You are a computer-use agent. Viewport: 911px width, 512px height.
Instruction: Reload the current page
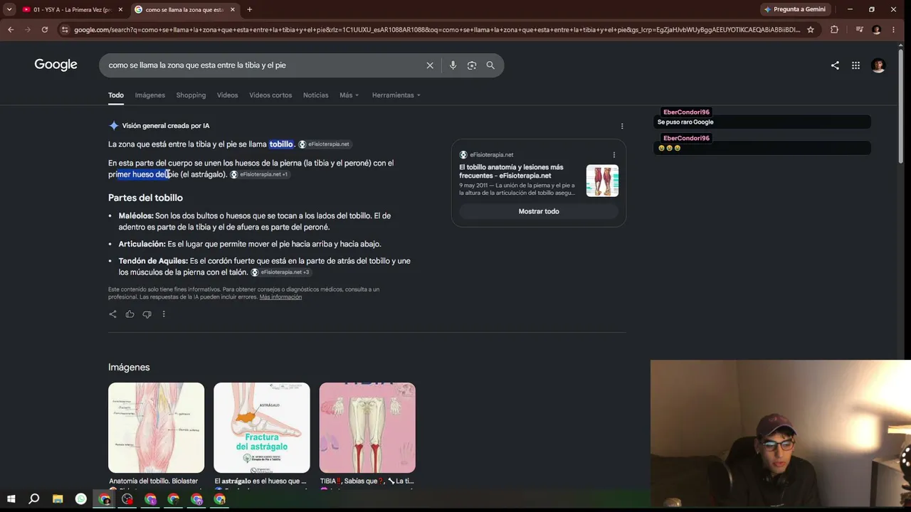pos(45,30)
